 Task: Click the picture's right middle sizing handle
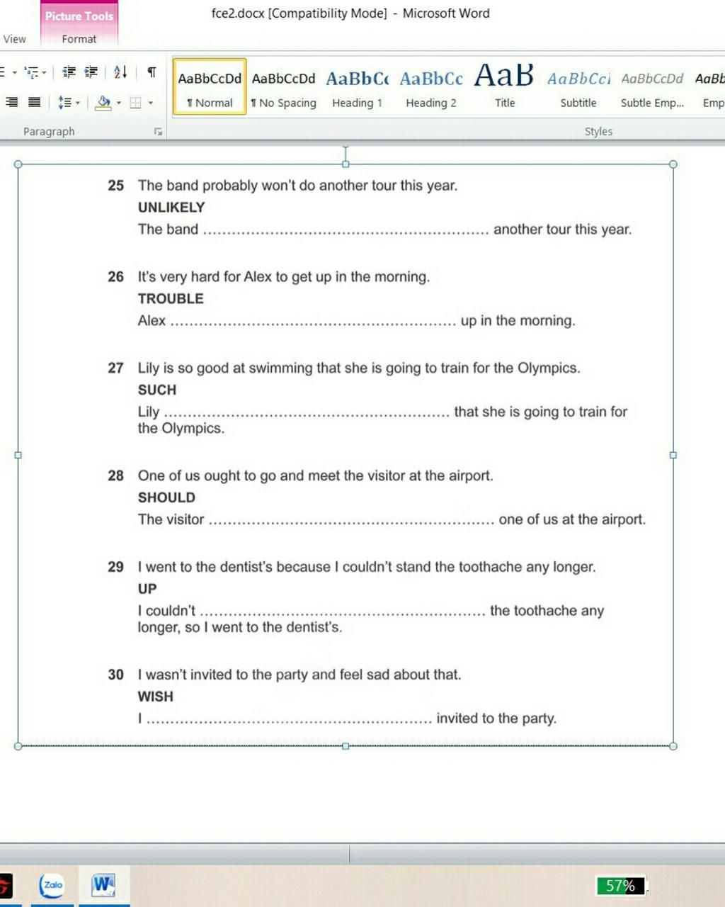click(673, 455)
